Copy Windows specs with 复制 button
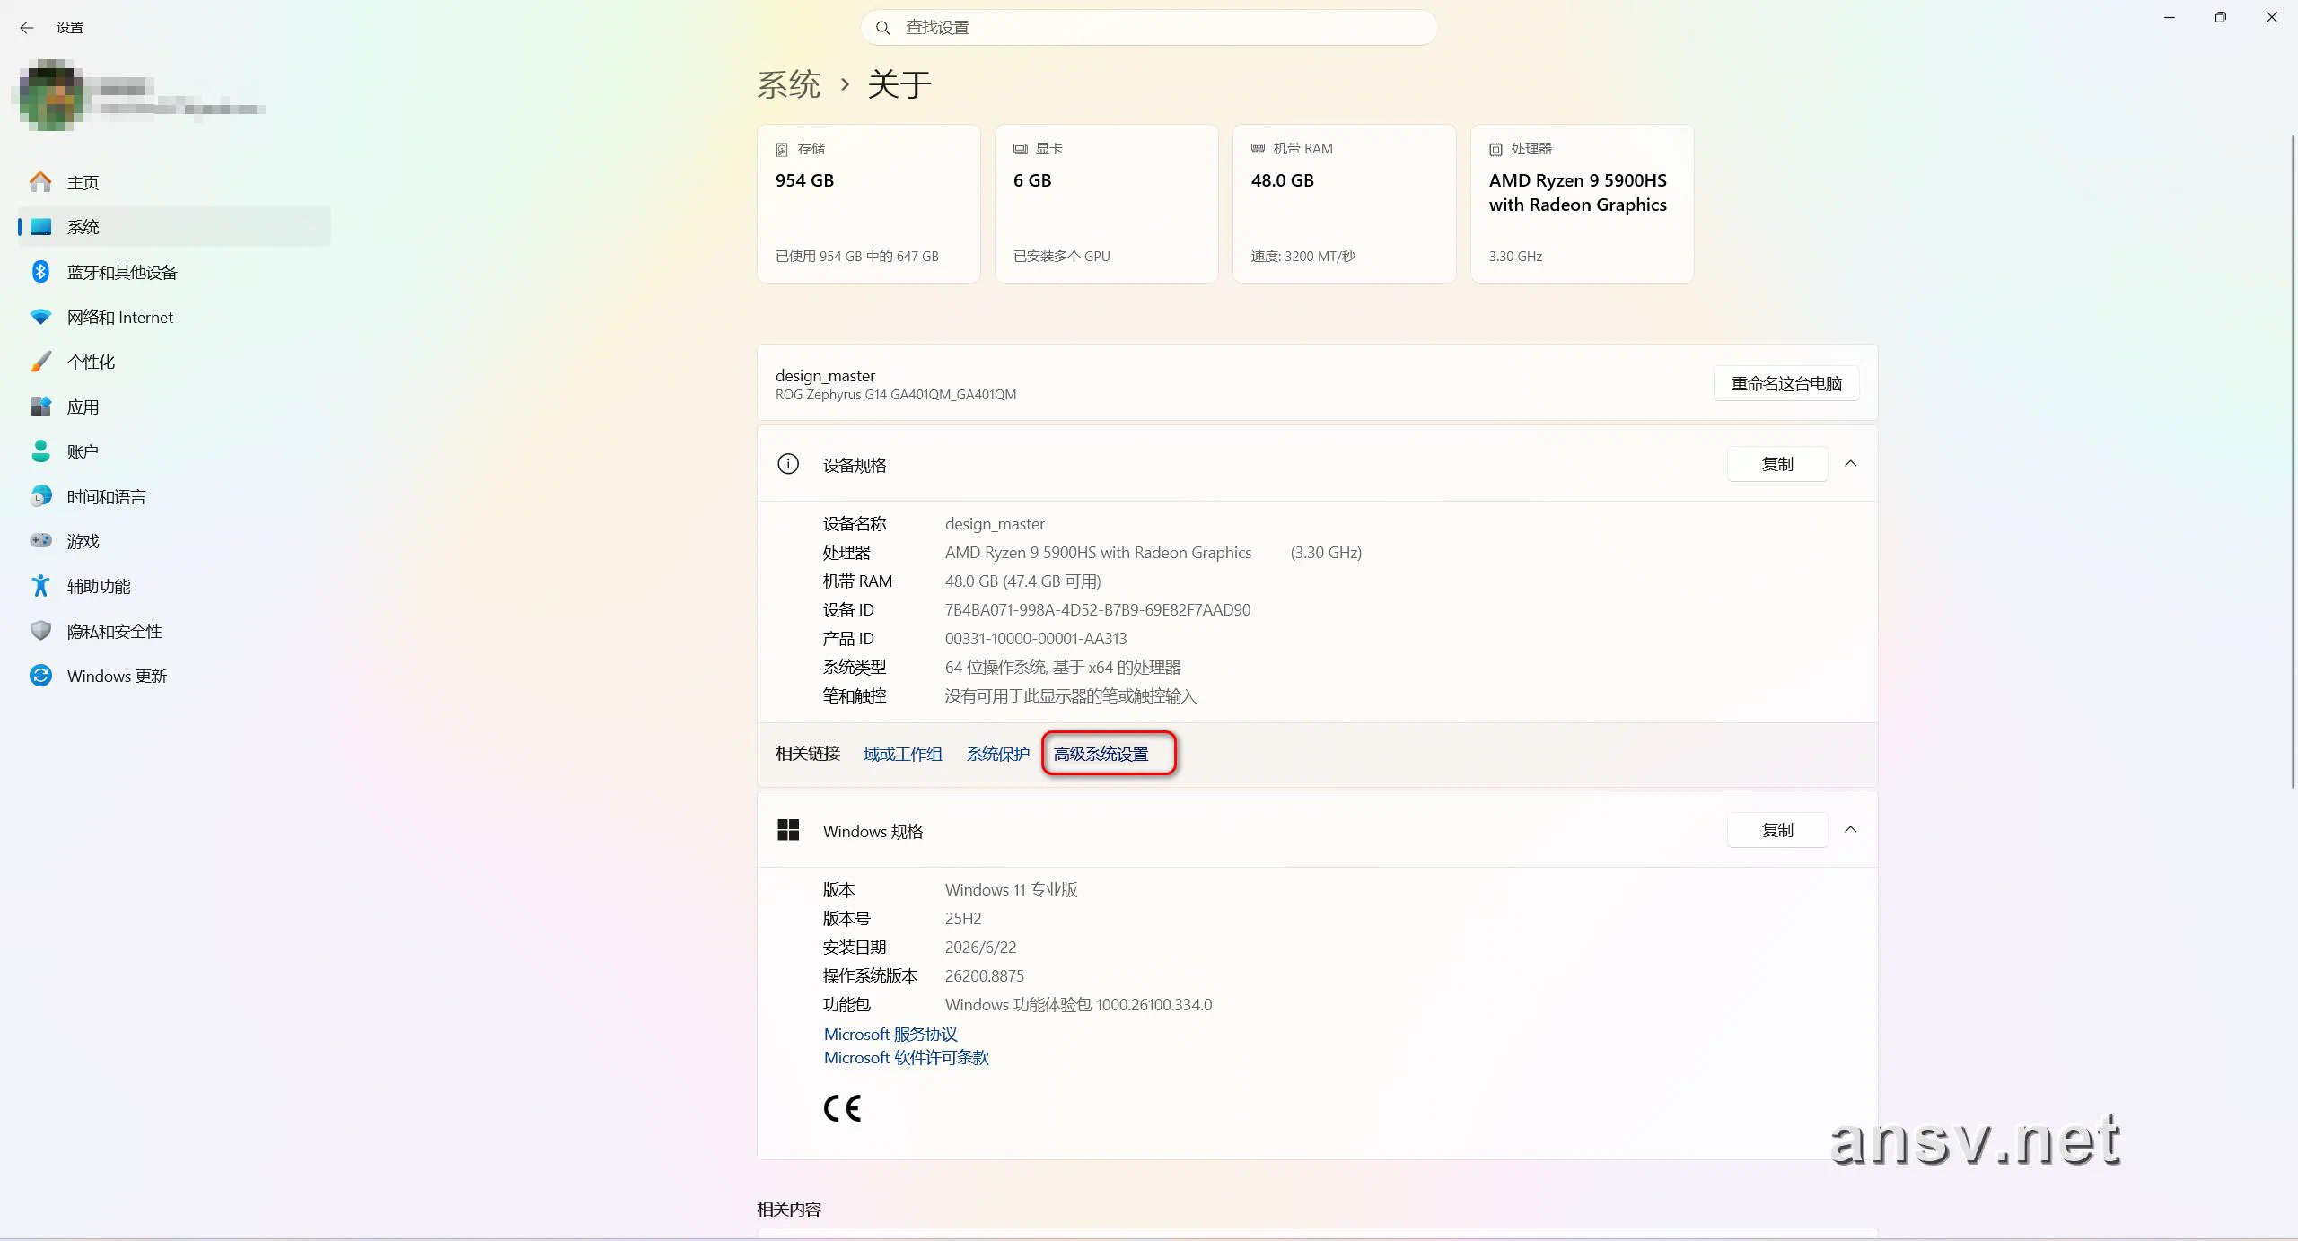The width and height of the screenshot is (2298, 1241). (x=1777, y=830)
